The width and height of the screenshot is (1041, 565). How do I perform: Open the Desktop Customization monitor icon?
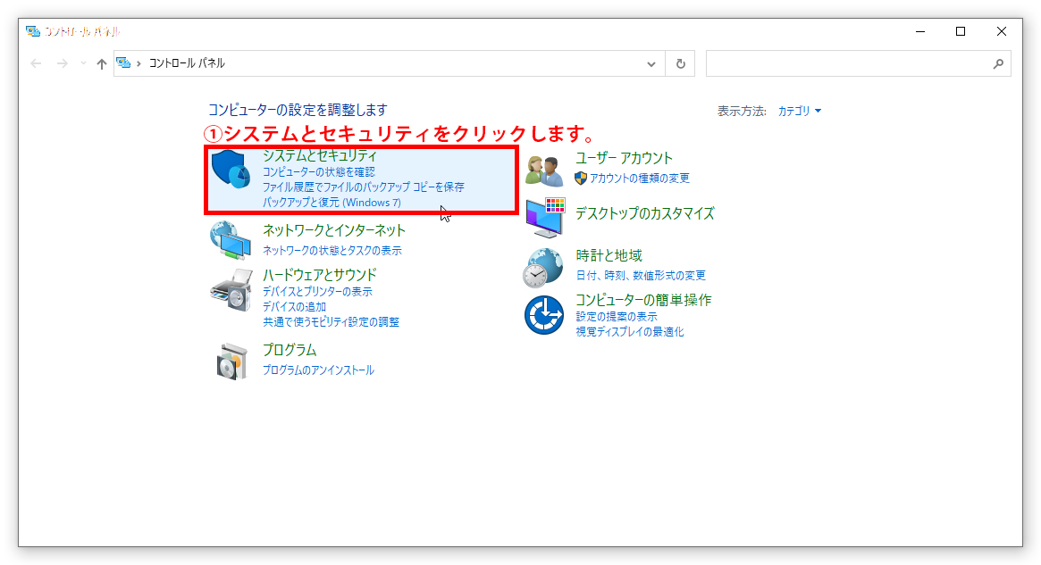[x=544, y=218]
